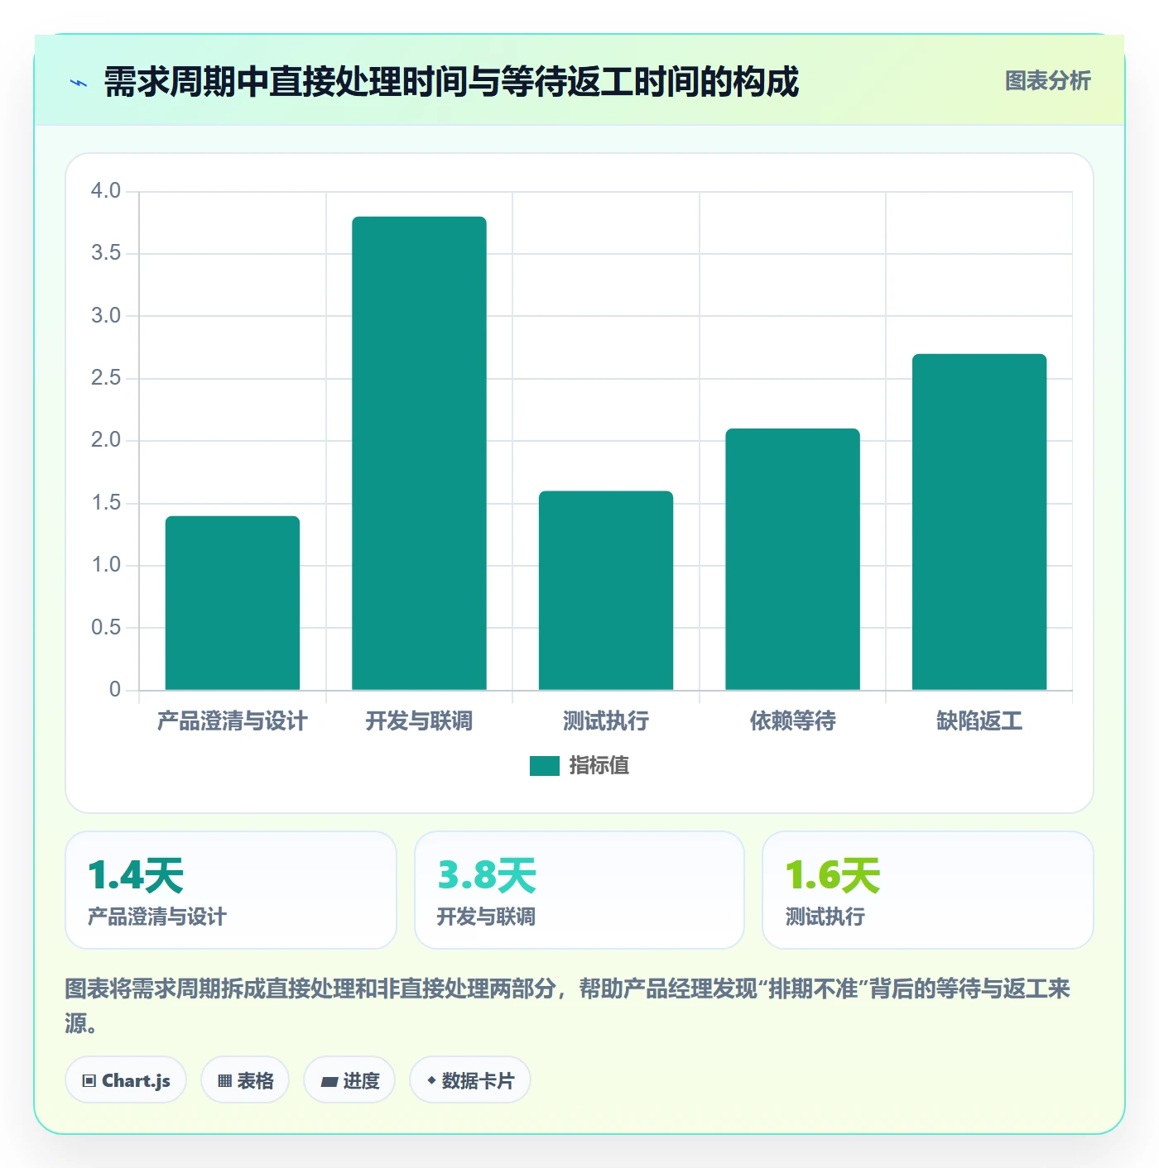Click the grid icon in the 表格 chip

pos(224,1081)
